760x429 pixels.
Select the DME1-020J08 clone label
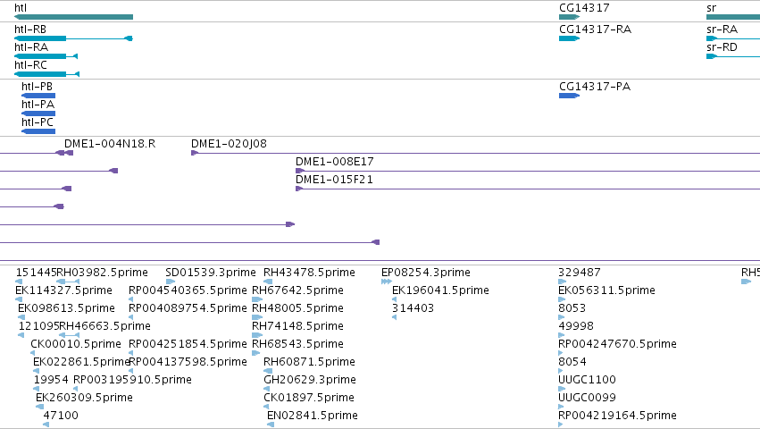pos(229,144)
